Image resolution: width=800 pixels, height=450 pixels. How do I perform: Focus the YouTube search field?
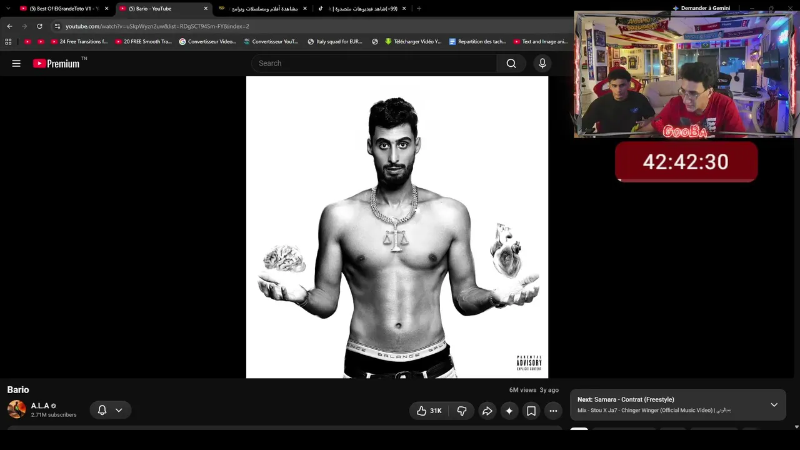click(x=374, y=63)
